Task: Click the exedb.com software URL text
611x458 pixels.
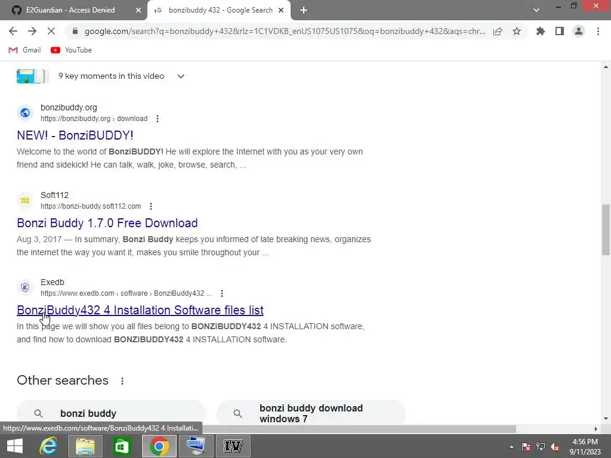Action: coord(126,293)
